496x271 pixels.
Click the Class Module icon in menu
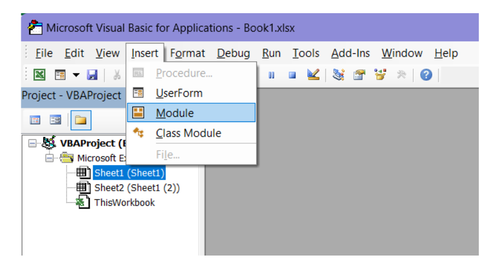(x=139, y=133)
